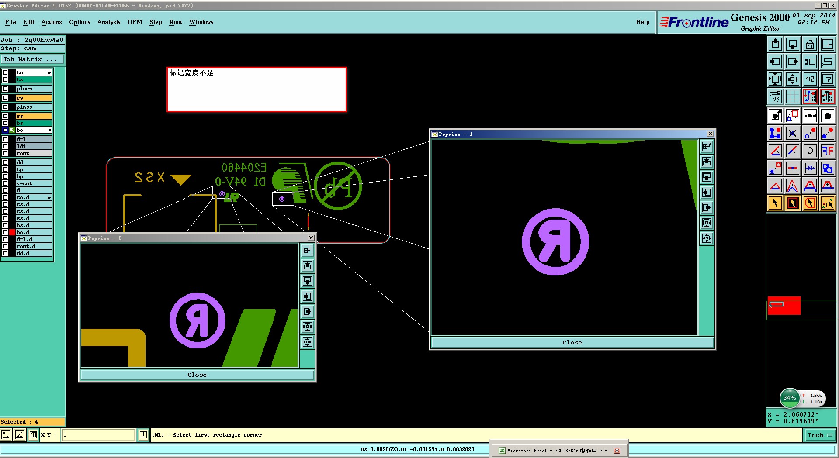The width and height of the screenshot is (839, 458).
Task: Click Close button in Popview 2
Action: [197, 375]
